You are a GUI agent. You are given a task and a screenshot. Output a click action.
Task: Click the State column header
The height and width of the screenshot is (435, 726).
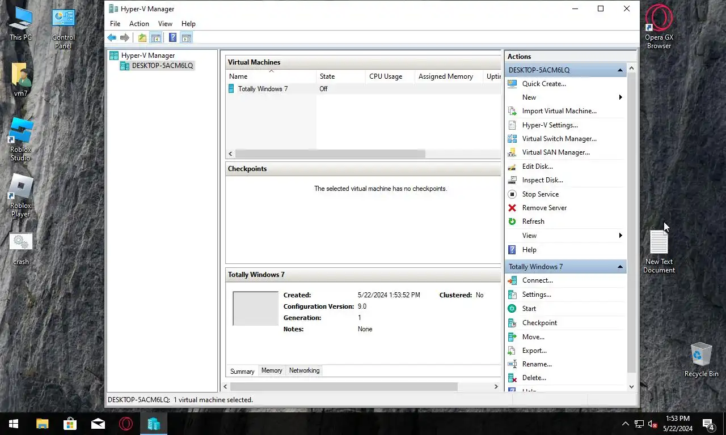pyautogui.click(x=340, y=76)
